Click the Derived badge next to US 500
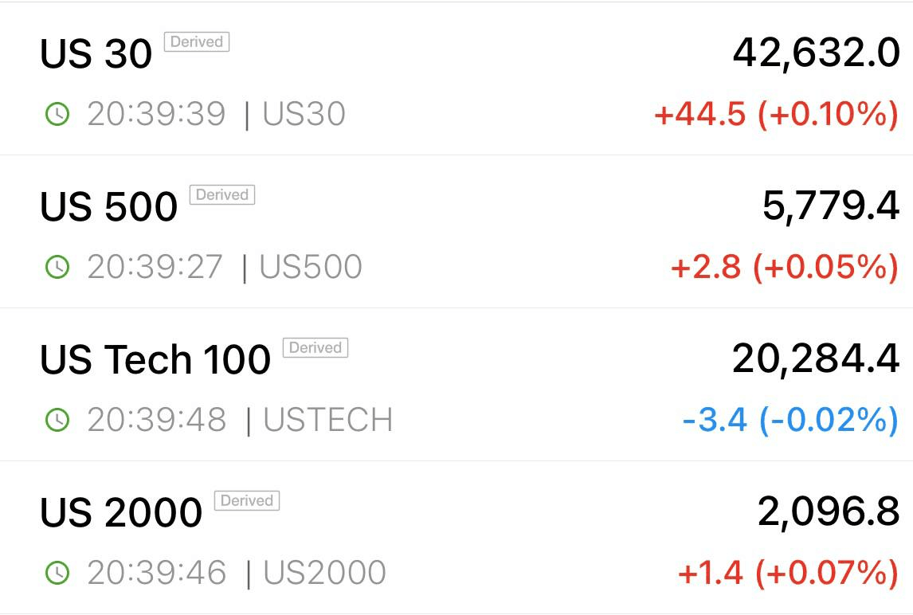 click(222, 194)
